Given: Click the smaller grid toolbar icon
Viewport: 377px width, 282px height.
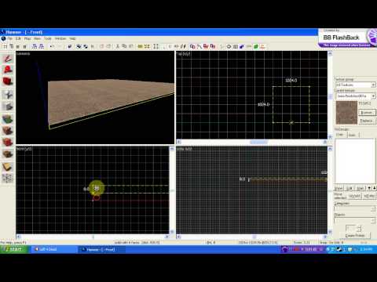Looking at the screenshot, I should [x=18, y=46].
